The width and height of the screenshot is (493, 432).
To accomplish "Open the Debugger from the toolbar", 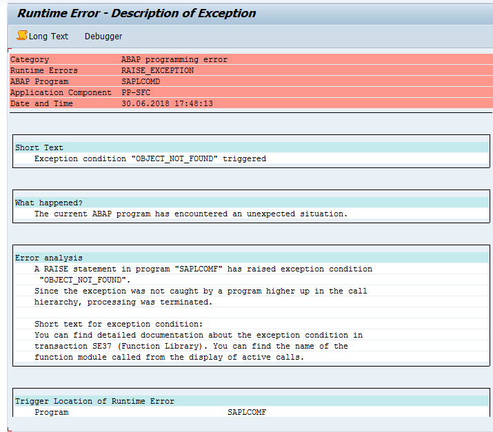I will tap(103, 37).
